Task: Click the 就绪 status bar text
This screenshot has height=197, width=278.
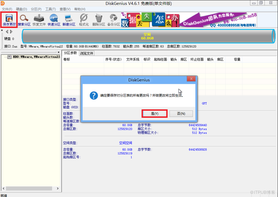Action: click(4, 195)
